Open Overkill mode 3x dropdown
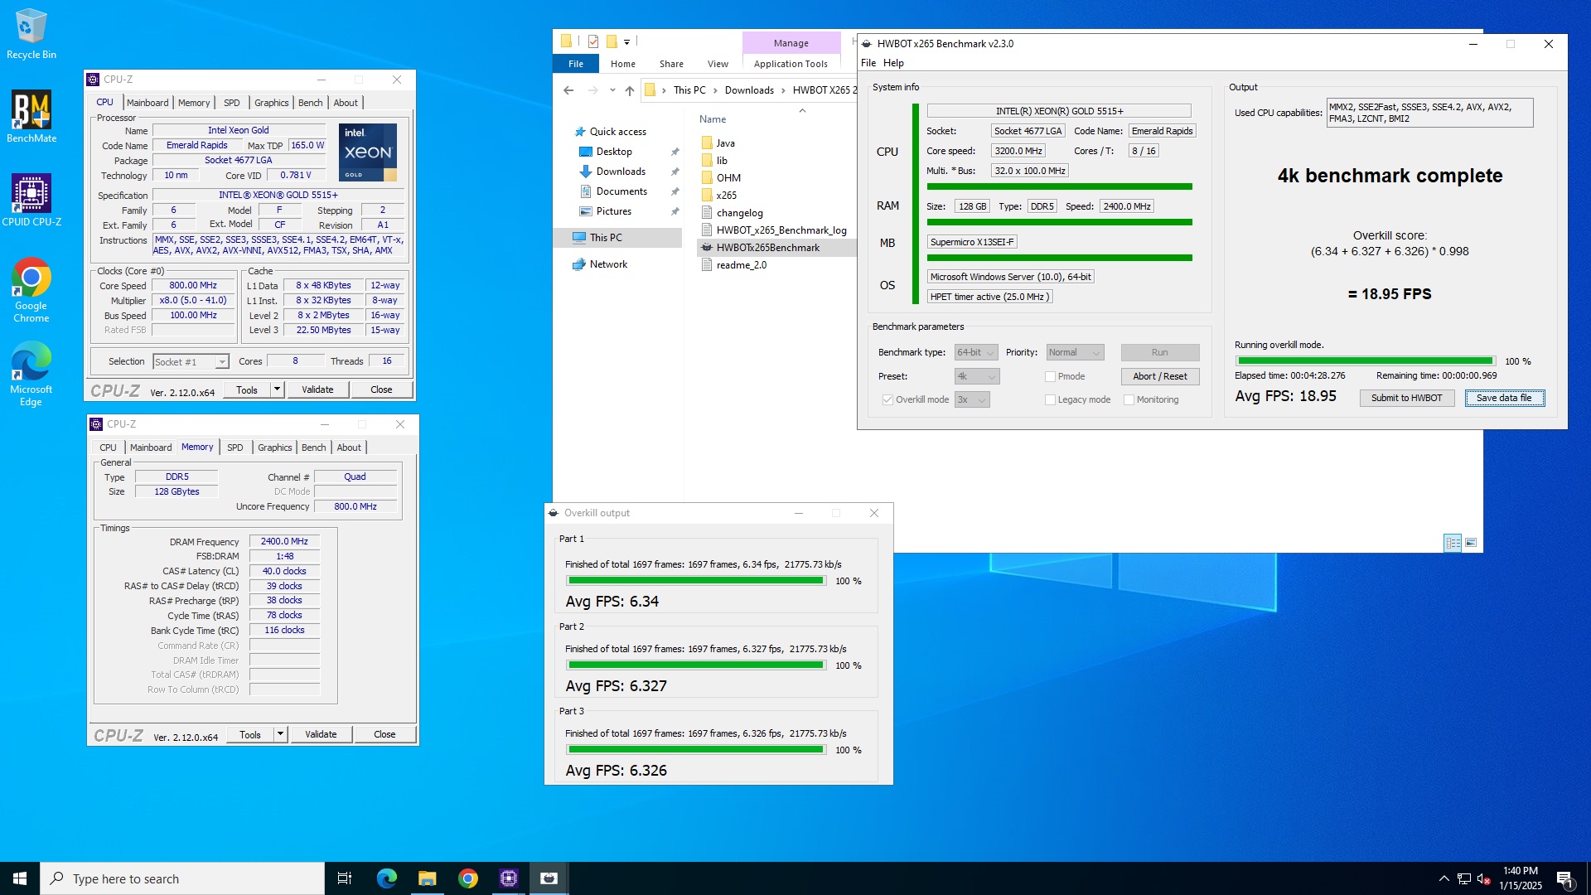Screen dimensions: 1591x895 [x=972, y=399]
